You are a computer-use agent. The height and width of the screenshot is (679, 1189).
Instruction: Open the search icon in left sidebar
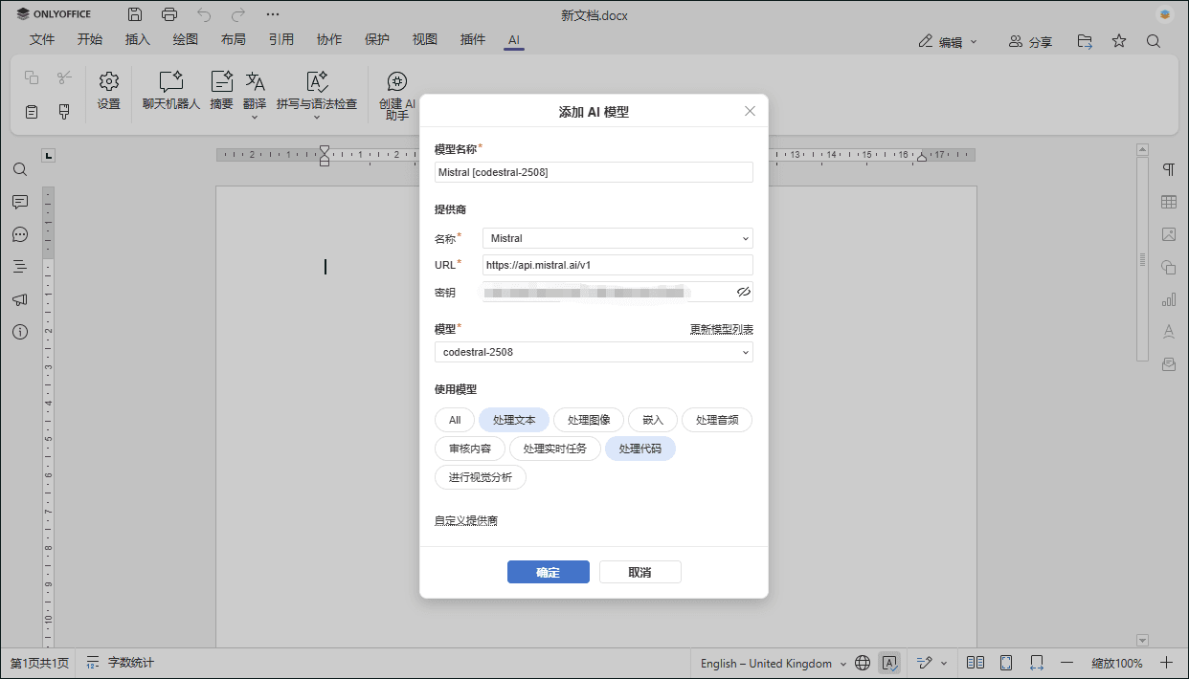click(x=19, y=169)
